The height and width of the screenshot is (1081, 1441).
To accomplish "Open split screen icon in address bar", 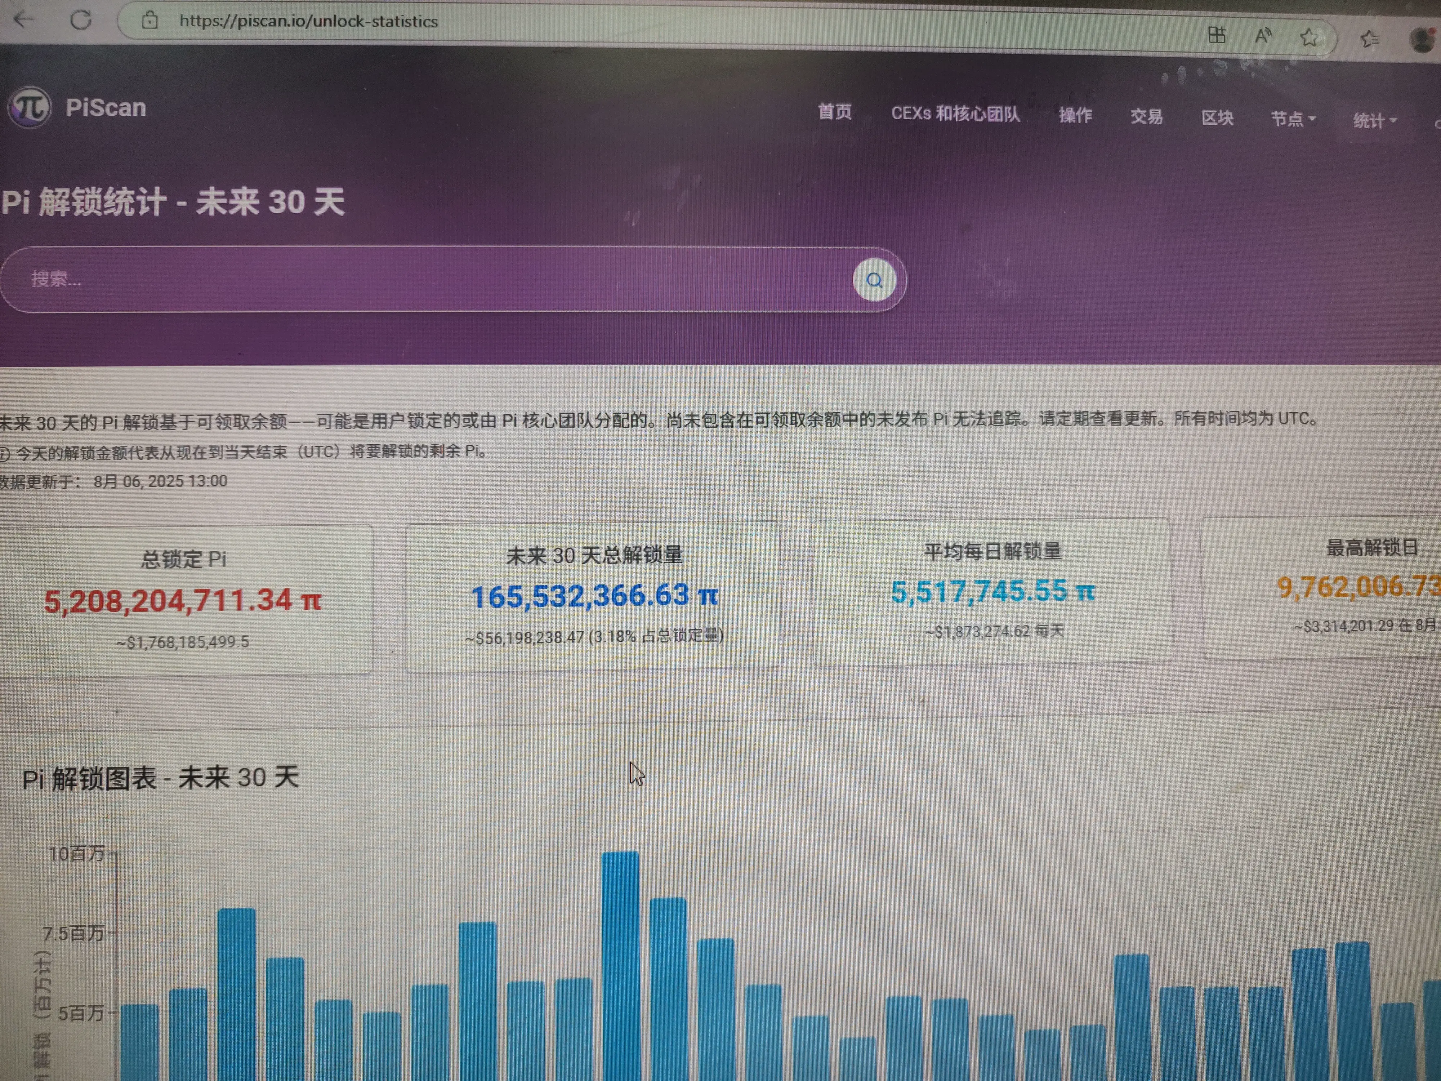I will [1216, 35].
